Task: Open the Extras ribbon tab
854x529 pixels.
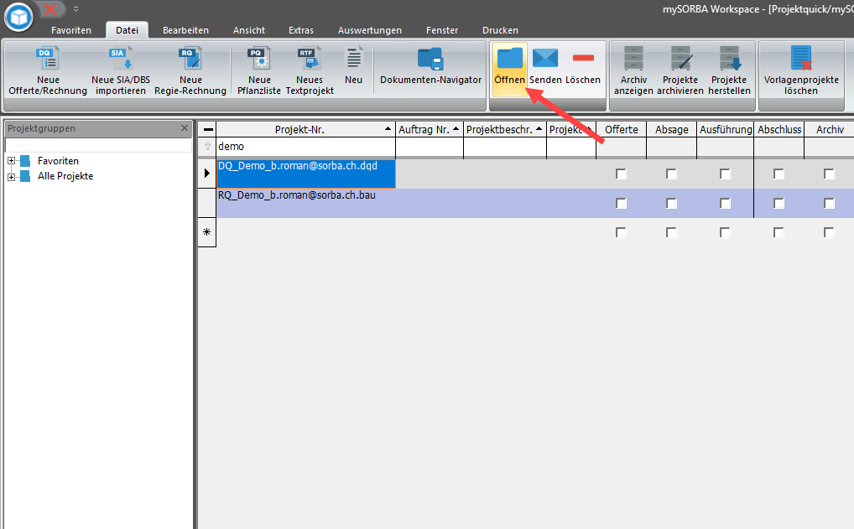Action: pos(301,30)
